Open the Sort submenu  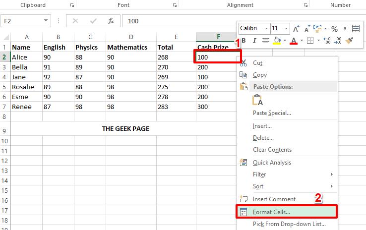pyautogui.click(x=258, y=186)
